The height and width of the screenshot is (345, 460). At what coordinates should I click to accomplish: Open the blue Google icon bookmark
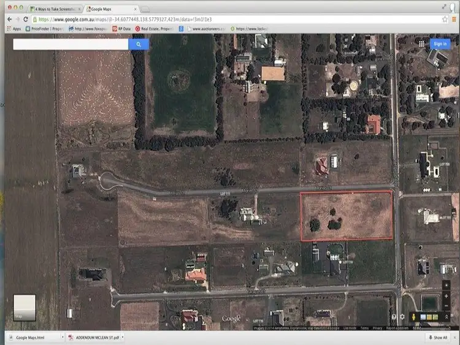point(181,29)
